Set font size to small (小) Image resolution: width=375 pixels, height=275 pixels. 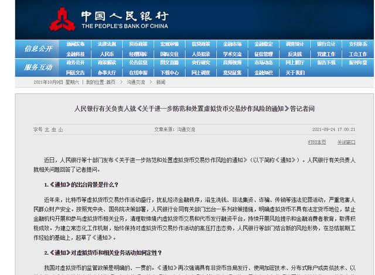tap(61, 130)
